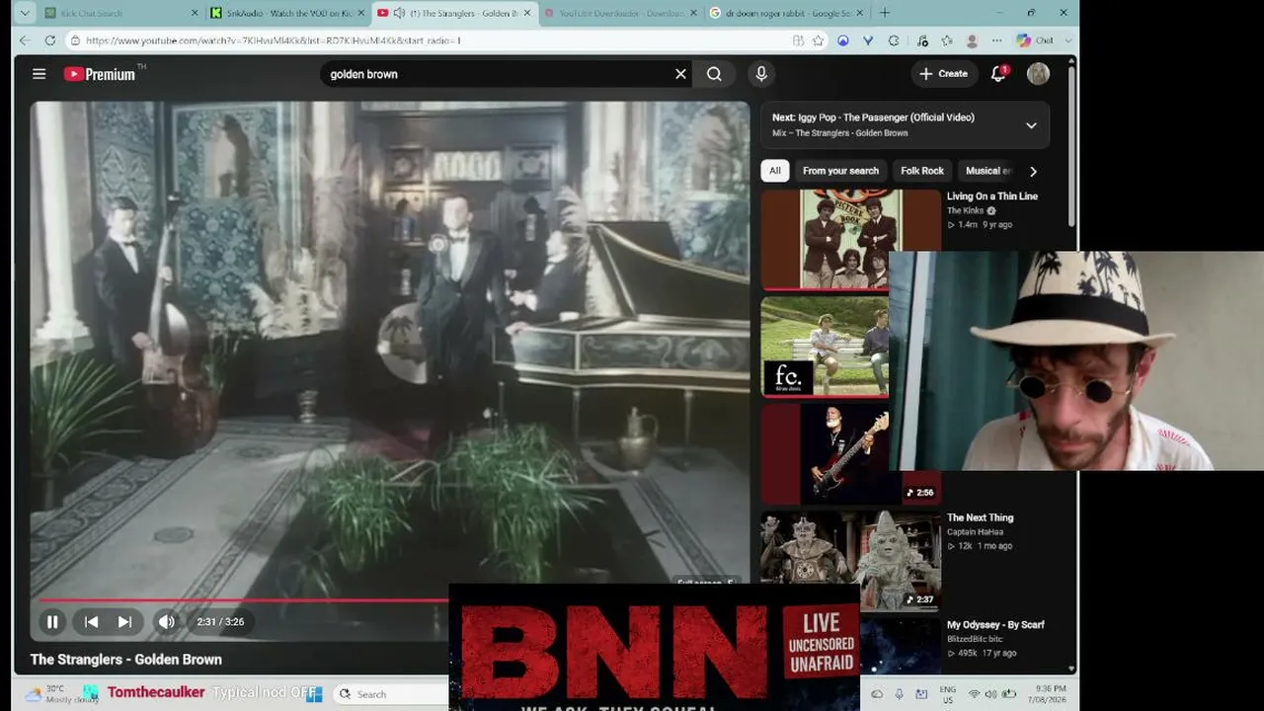
Task: Open taskbar Wi-Fi network icon
Action: (x=974, y=694)
